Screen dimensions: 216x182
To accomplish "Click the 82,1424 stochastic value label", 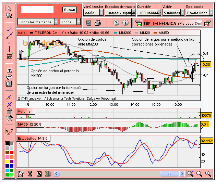I will pyautogui.click(x=207, y=141).
